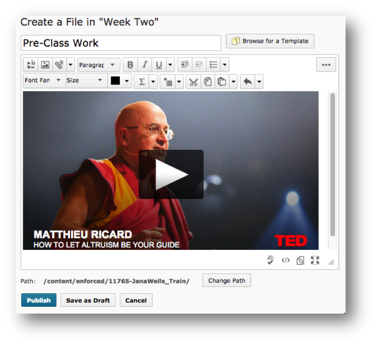The width and height of the screenshot is (377, 345).
Task: Click the Publish button
Action: (x=39, y=300)
